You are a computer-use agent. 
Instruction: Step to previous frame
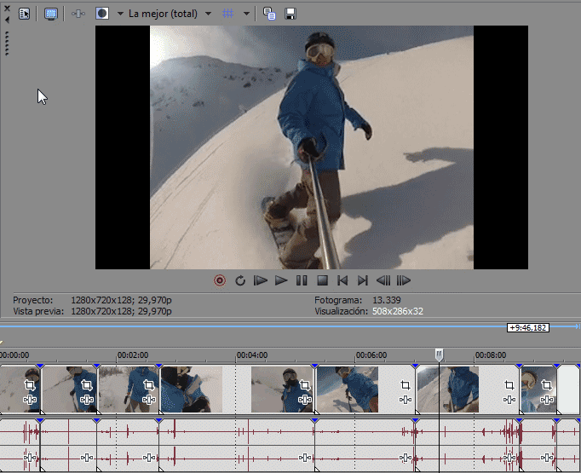click(383, 280)
